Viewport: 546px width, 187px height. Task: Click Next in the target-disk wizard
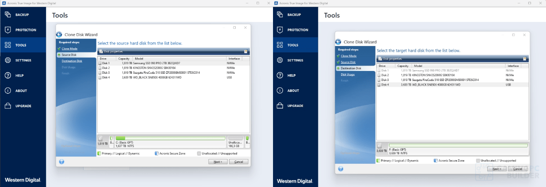click(497, 169)
